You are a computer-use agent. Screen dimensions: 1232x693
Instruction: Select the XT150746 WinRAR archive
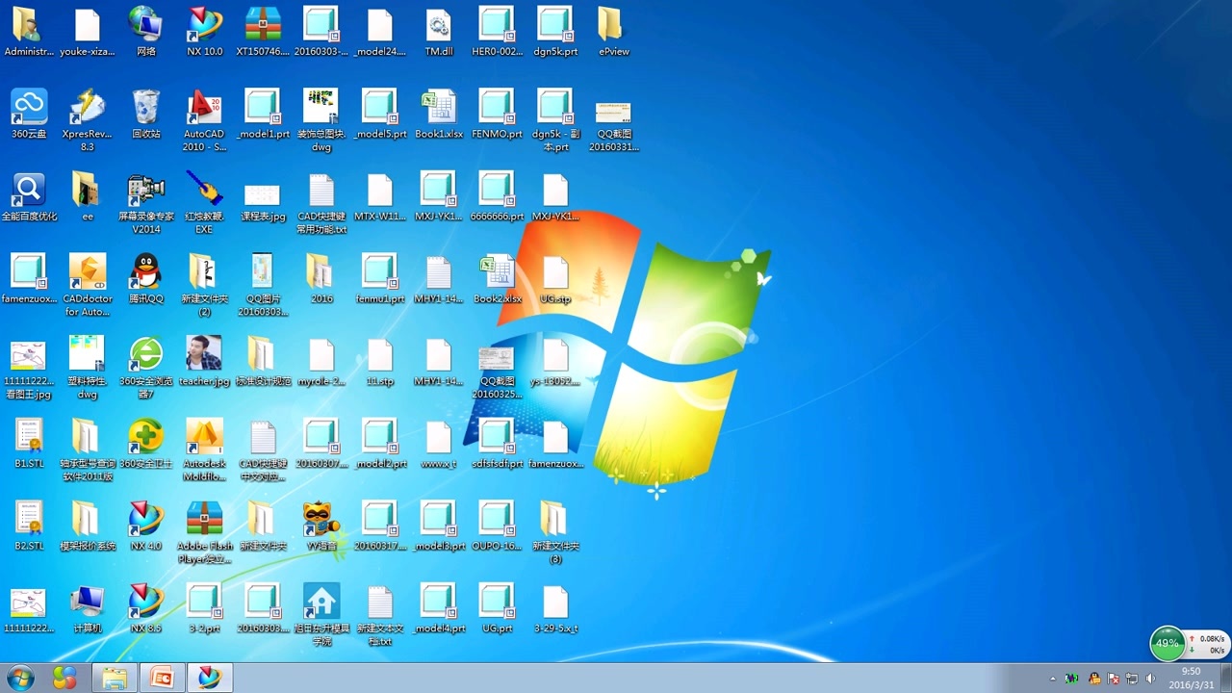tap(263, 32)
